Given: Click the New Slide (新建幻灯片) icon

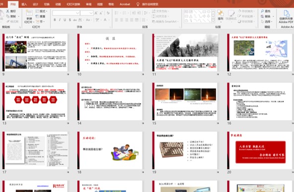Looking at the screenshot, I should coord(29,13).
